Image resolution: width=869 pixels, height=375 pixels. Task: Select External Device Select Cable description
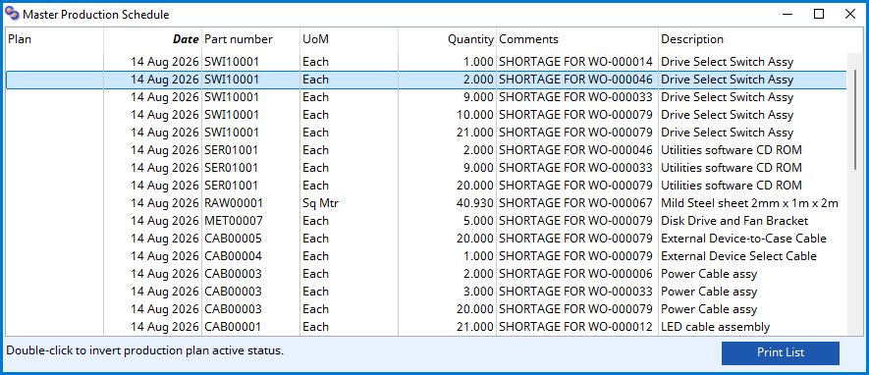pyautogui.click(x=738, y=256)
